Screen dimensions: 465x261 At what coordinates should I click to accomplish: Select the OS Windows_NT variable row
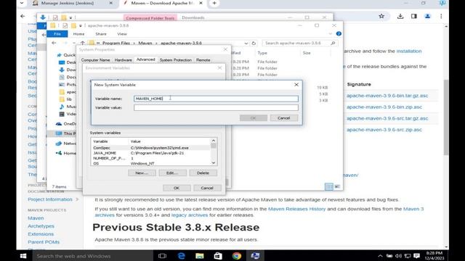[151, 163]
